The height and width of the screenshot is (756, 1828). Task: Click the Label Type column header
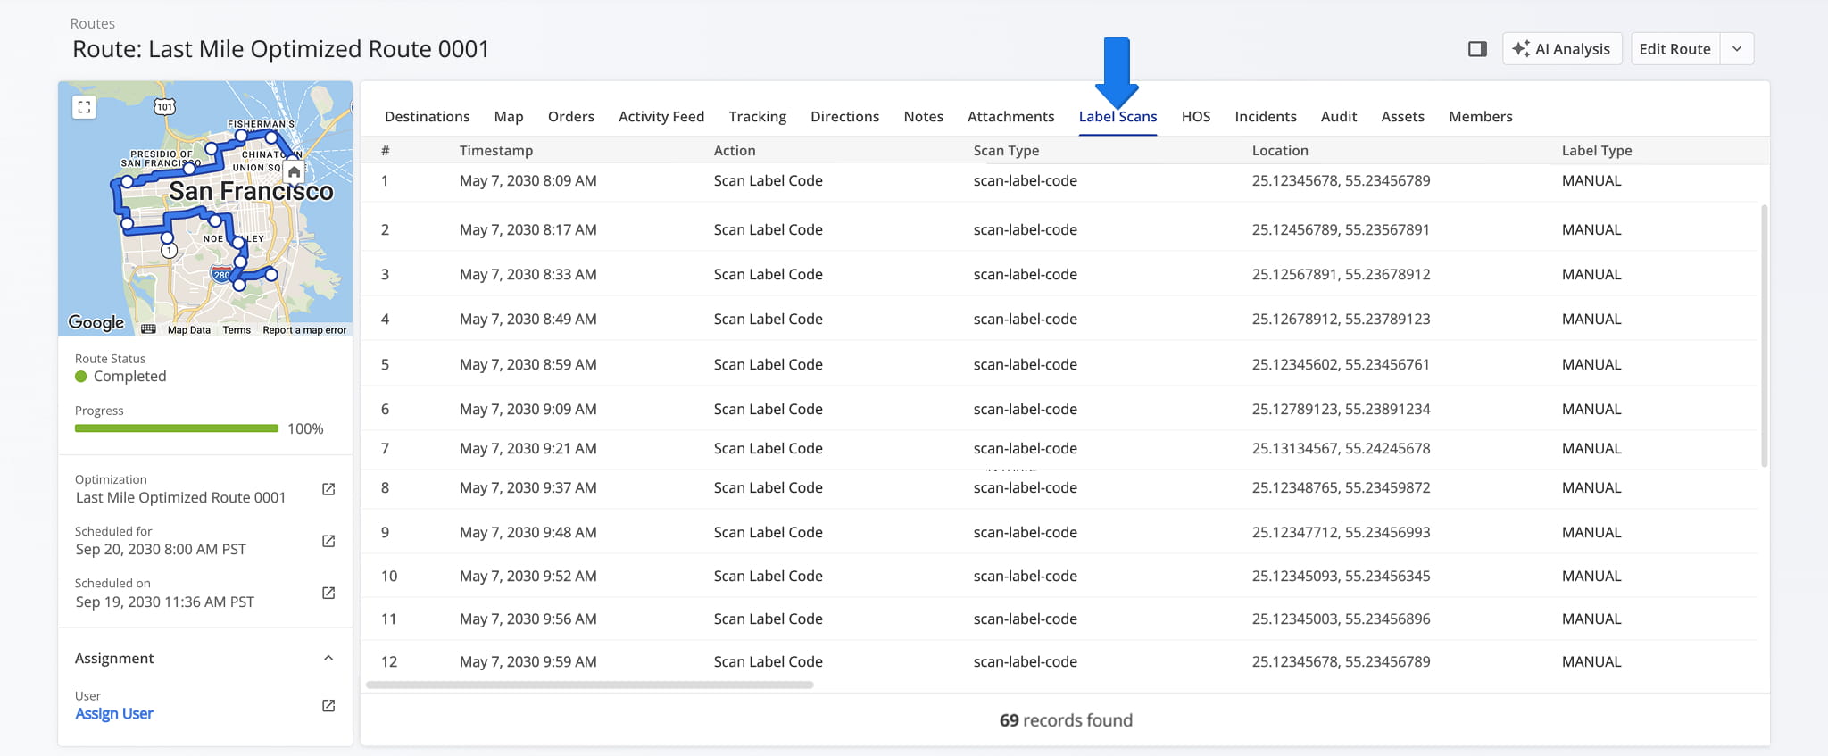[x=1597, y=150]
